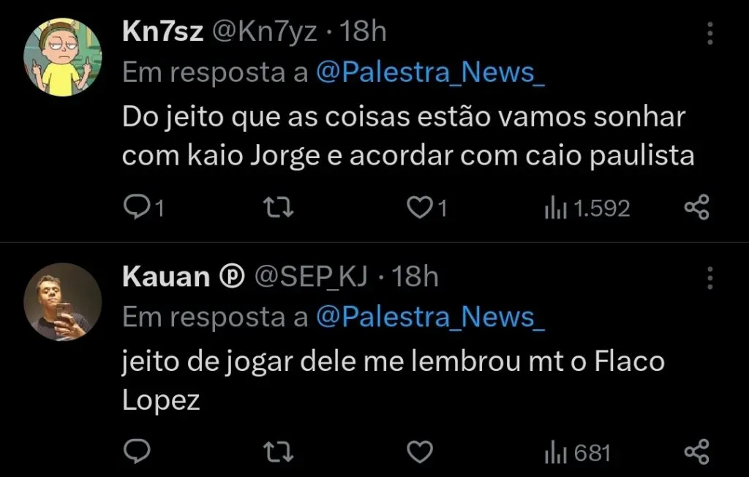Open the @Kn7yz handle
Viewport: 749px width, 477px height.
point(264,32)
